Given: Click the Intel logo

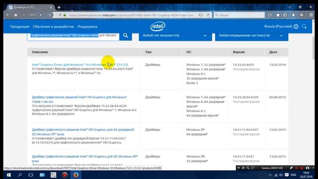Looking at the screenshot, I should tap(158, 26).
